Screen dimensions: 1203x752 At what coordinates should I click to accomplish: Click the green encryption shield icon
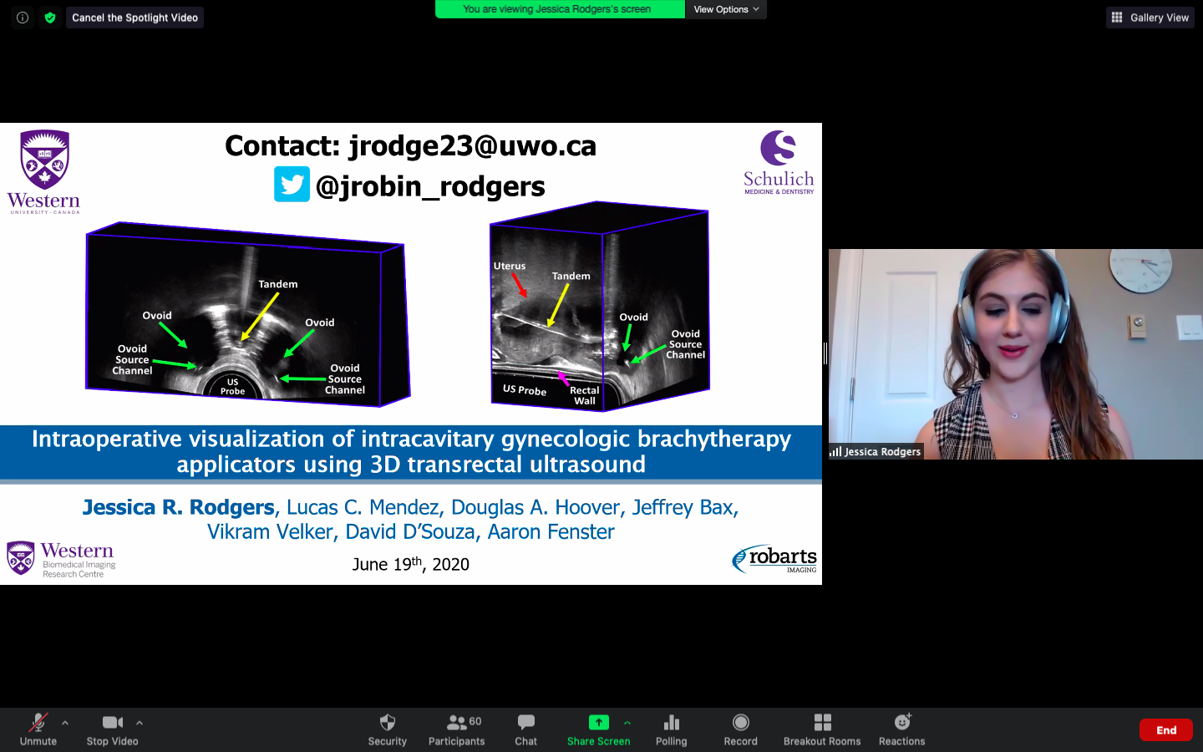50,18
